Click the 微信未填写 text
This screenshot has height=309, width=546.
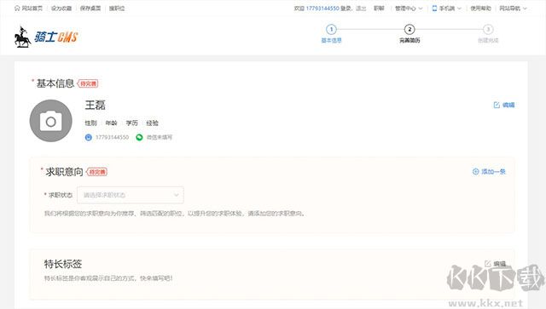[160, 137]
